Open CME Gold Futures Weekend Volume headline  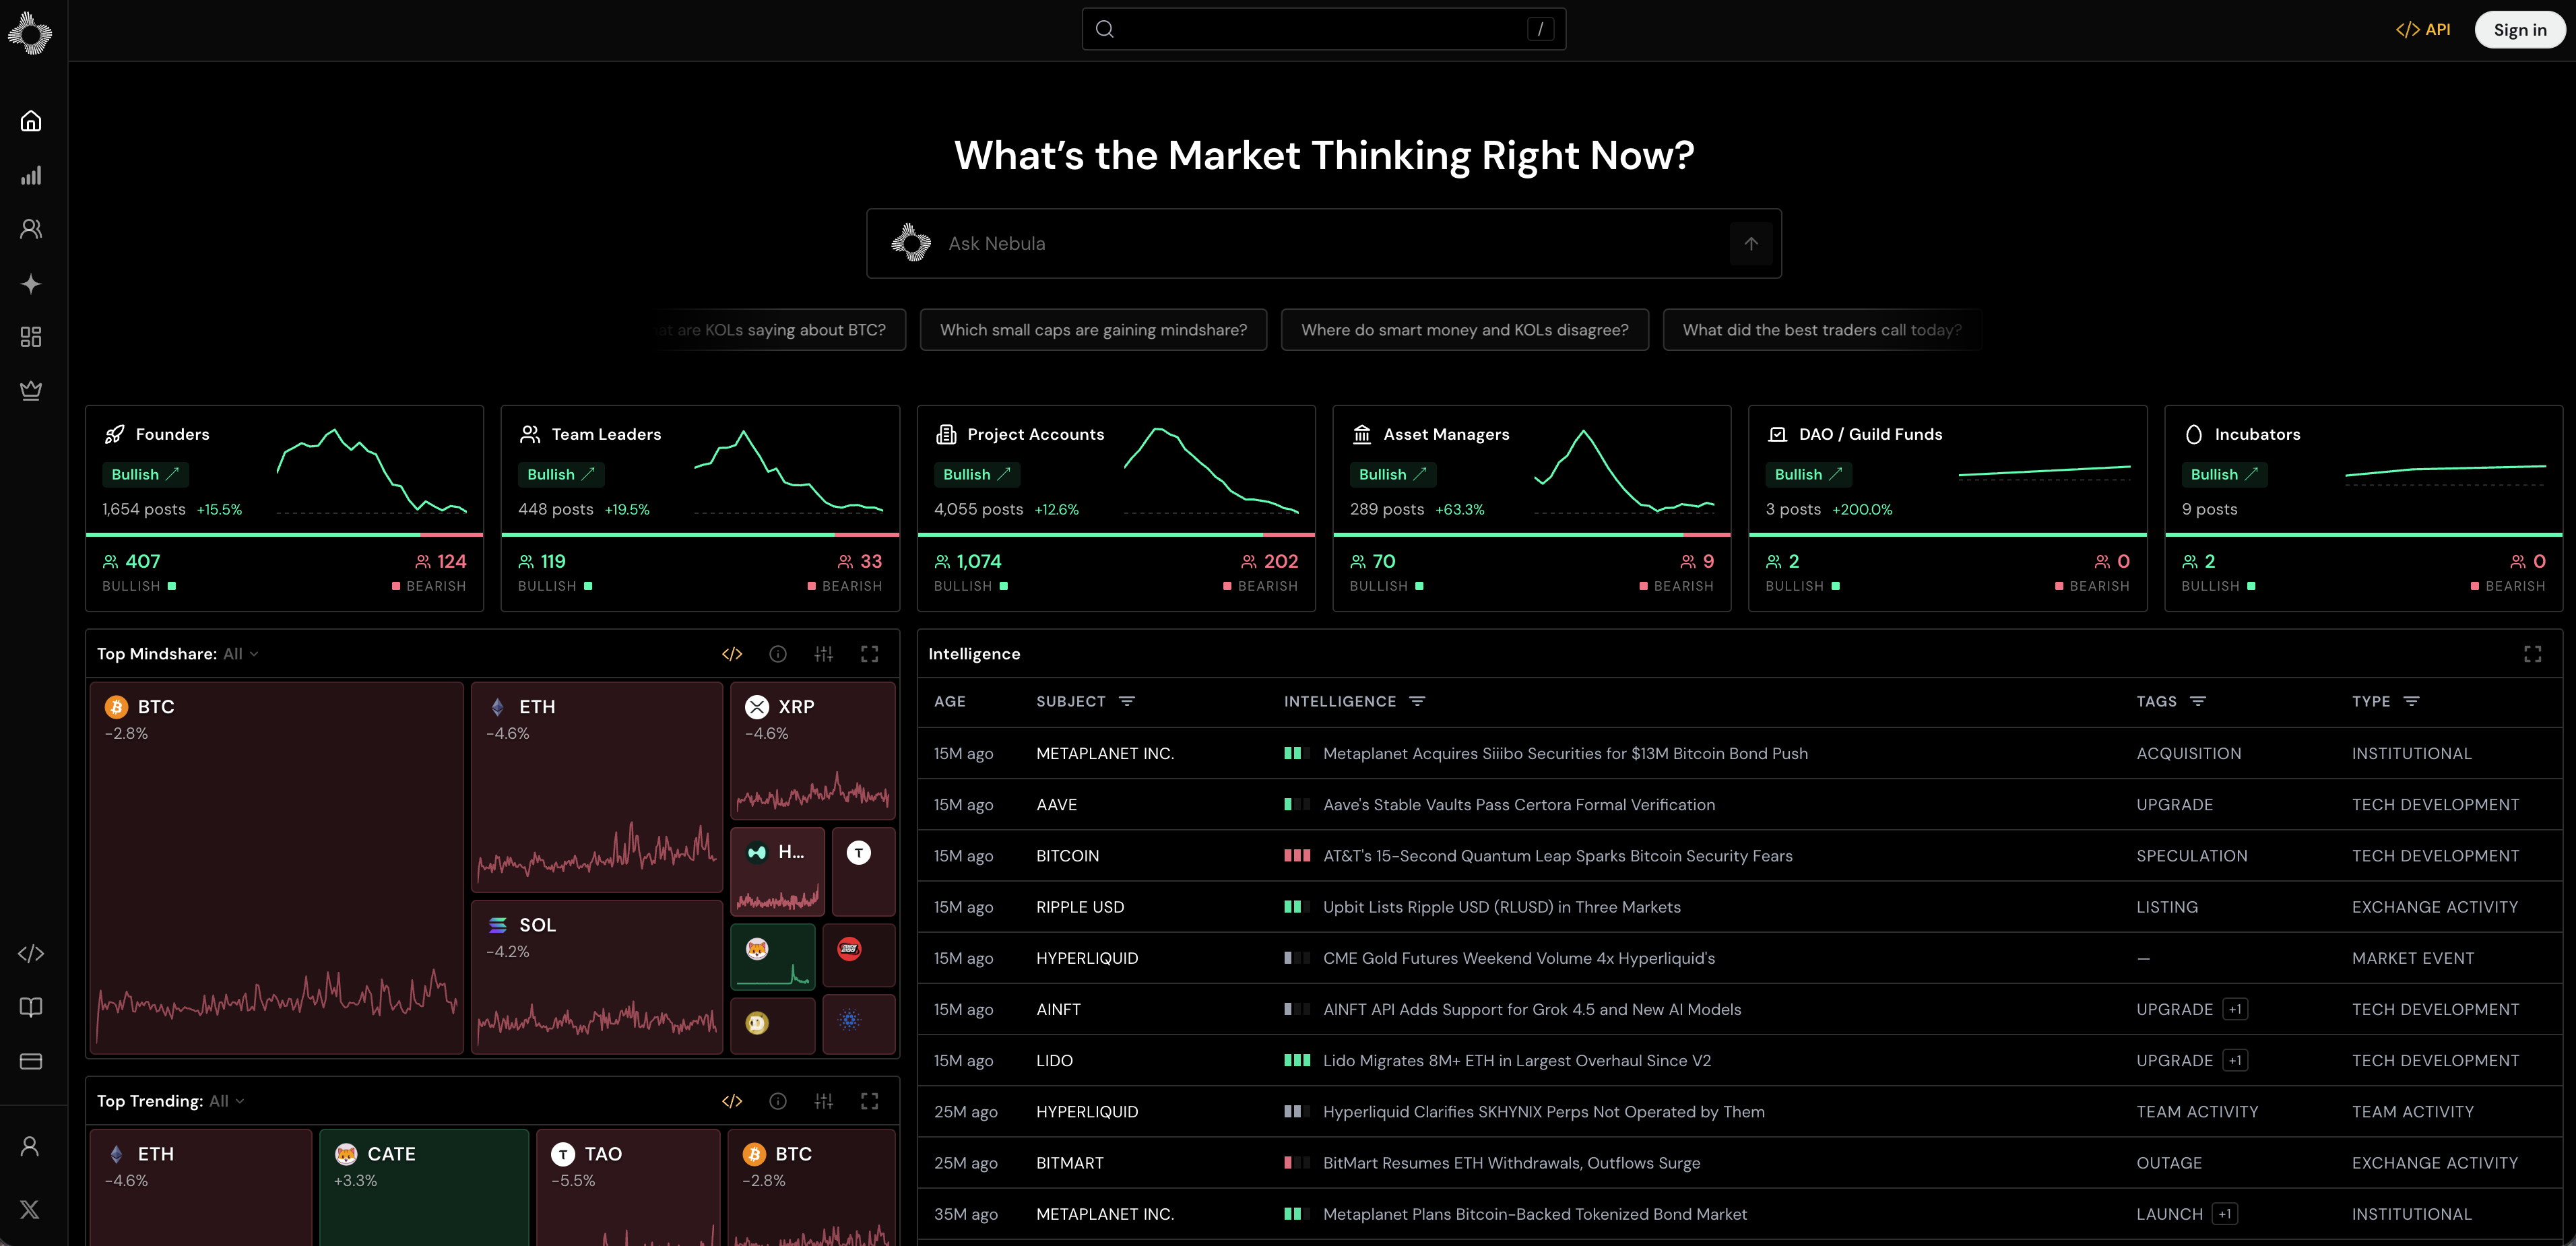(1519, 958)
